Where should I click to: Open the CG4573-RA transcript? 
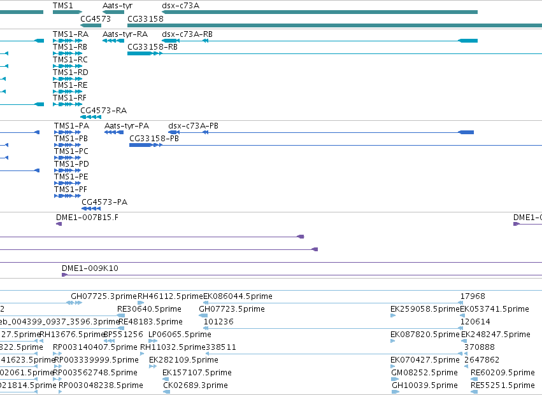[x=90, y=118]
